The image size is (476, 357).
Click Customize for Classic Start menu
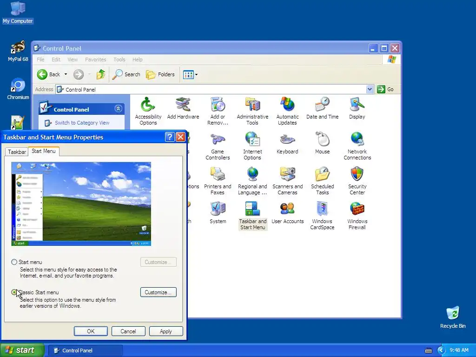click(x=158, y=292)
